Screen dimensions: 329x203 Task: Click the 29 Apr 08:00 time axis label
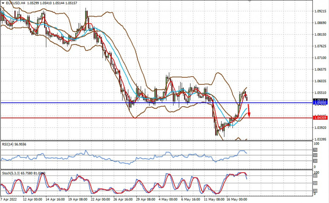click(x=146, y=199)
